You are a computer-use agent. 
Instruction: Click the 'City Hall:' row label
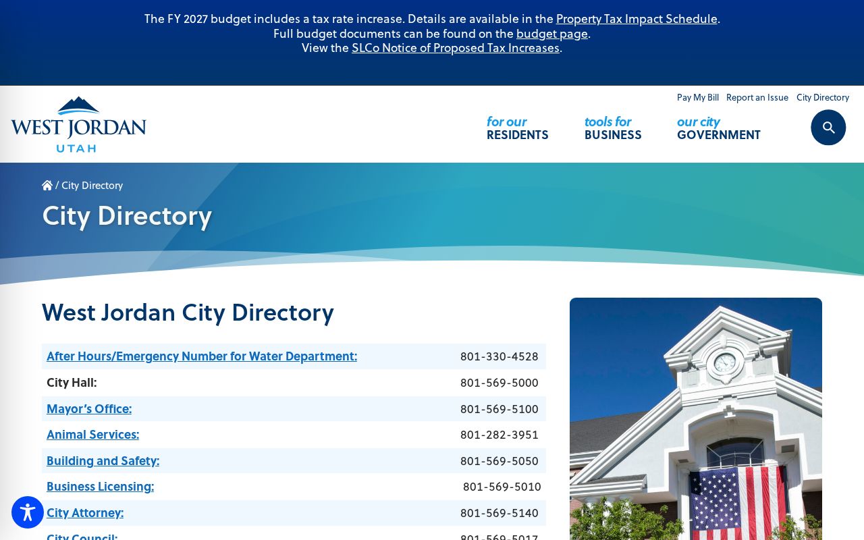pos(72,383)
